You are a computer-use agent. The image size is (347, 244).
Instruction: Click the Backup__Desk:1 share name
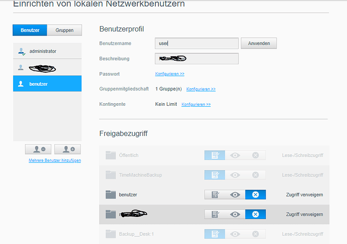(136, 234)
